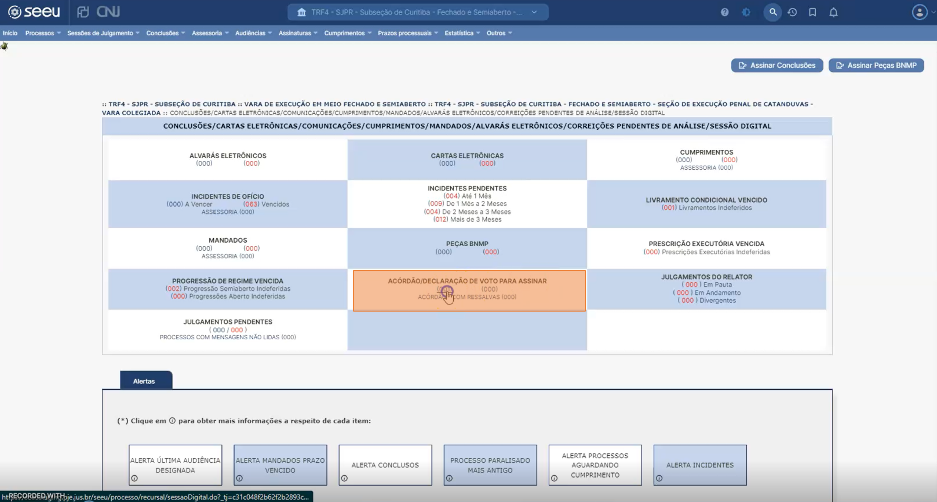Expand the Audiências menu
Image resolution: width=937 pixels, height=502 pixels.
pos(253,33)
